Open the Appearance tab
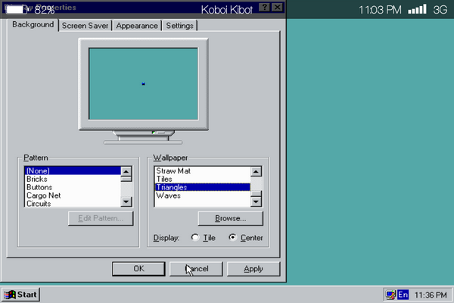Image resolution: width=454 pixels, height=303 pixels. point(137,26)
